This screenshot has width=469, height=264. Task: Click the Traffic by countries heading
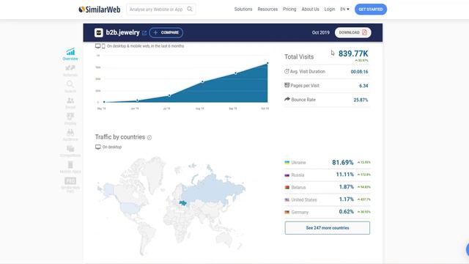pyautogui.click(x=120, y=137)
